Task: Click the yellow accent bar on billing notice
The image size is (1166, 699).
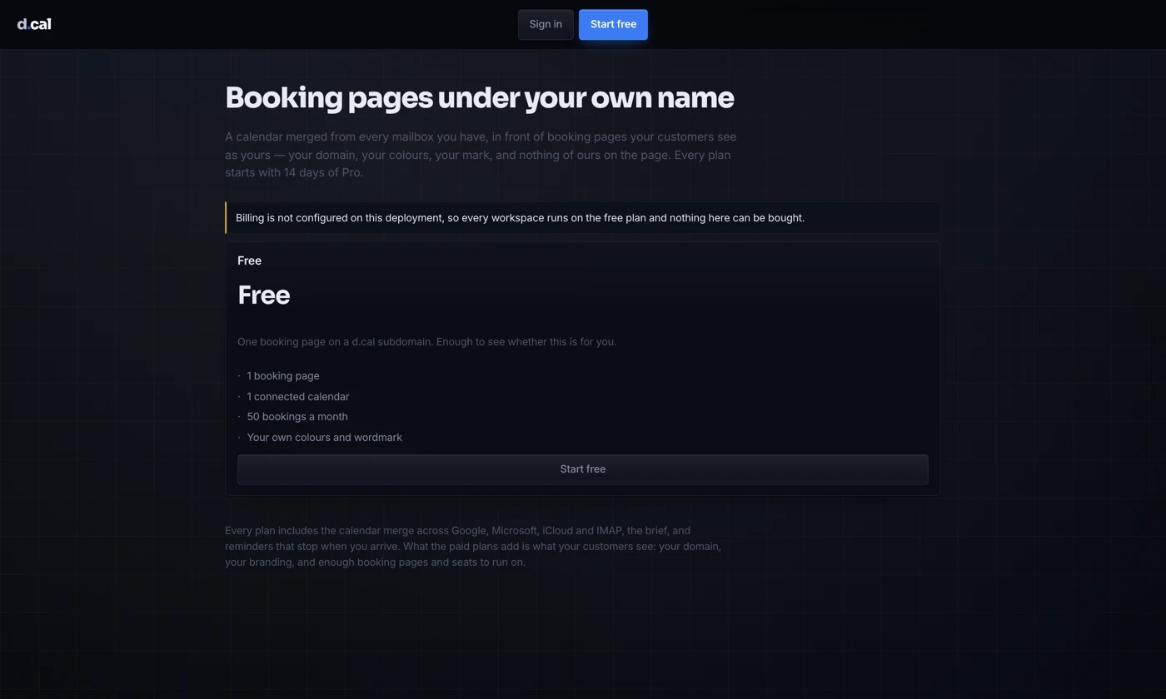Action: point(226,218)
